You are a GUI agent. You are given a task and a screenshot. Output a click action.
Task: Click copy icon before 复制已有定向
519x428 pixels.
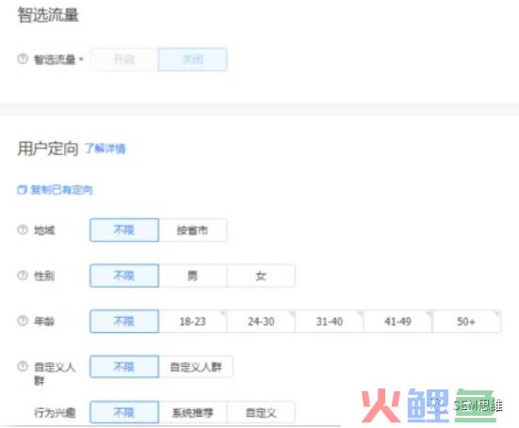click(22, 190)
